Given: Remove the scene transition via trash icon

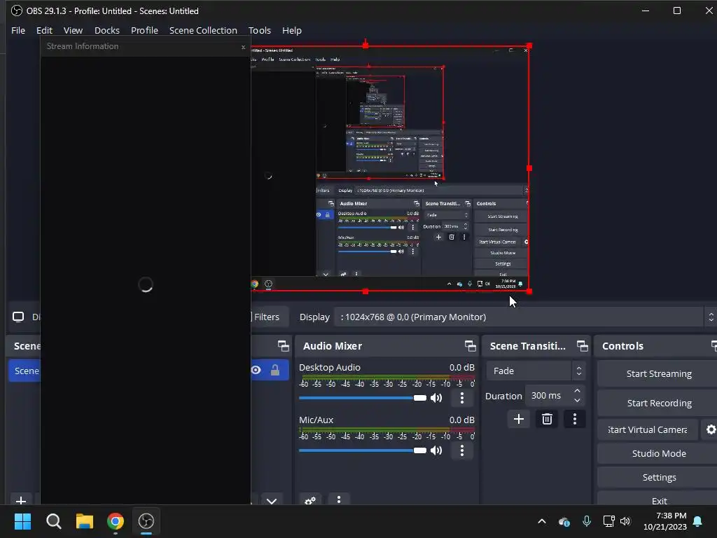Looking at the screenshot, I should 547,419.
